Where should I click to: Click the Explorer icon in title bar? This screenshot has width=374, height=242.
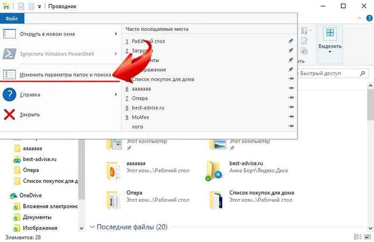pyautogui.click(x=6, y=6)
